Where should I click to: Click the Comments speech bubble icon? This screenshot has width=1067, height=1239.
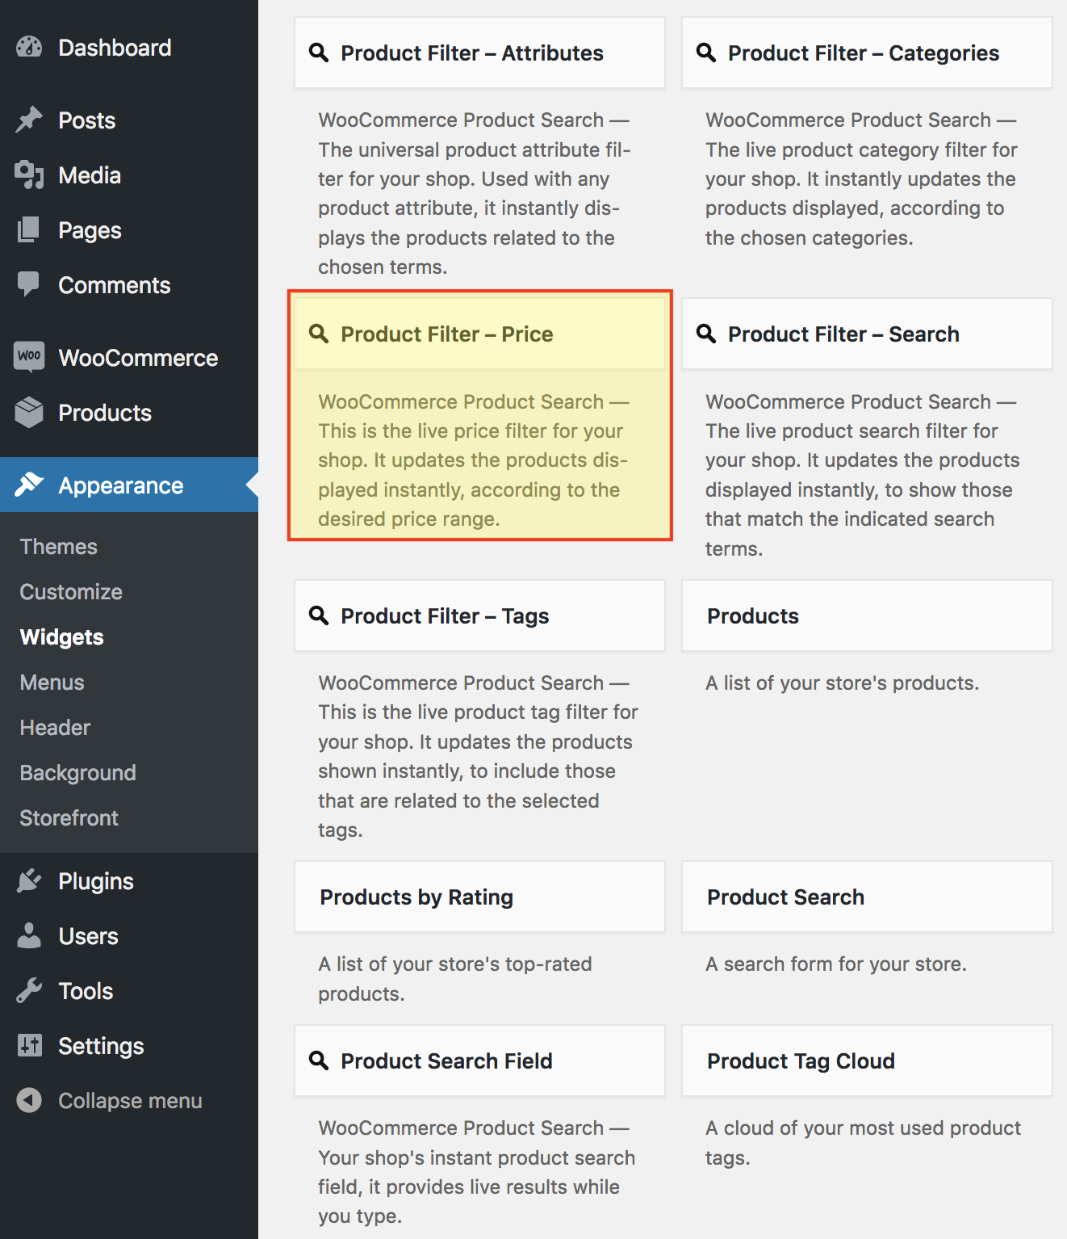tap(29, 284)
